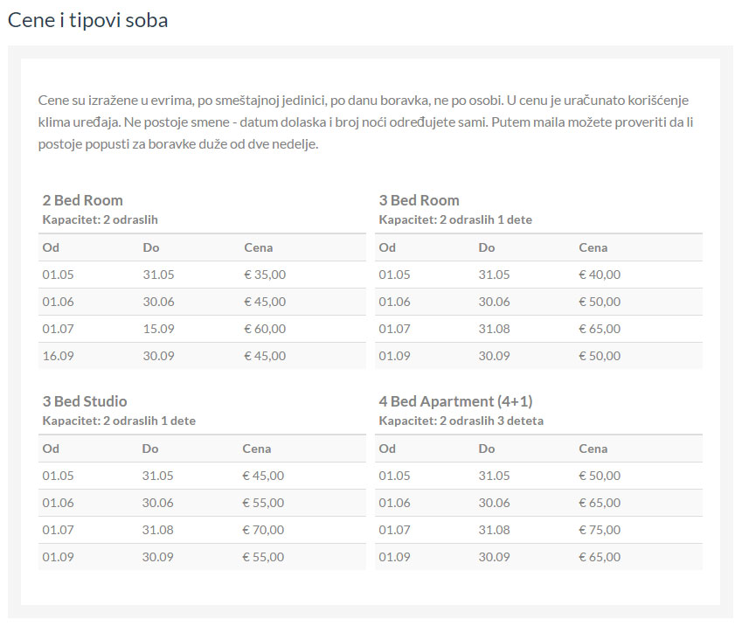Click the € 40,00 price cell
The height and width of the screenshot is (626, 742).
tap(600, 275)
